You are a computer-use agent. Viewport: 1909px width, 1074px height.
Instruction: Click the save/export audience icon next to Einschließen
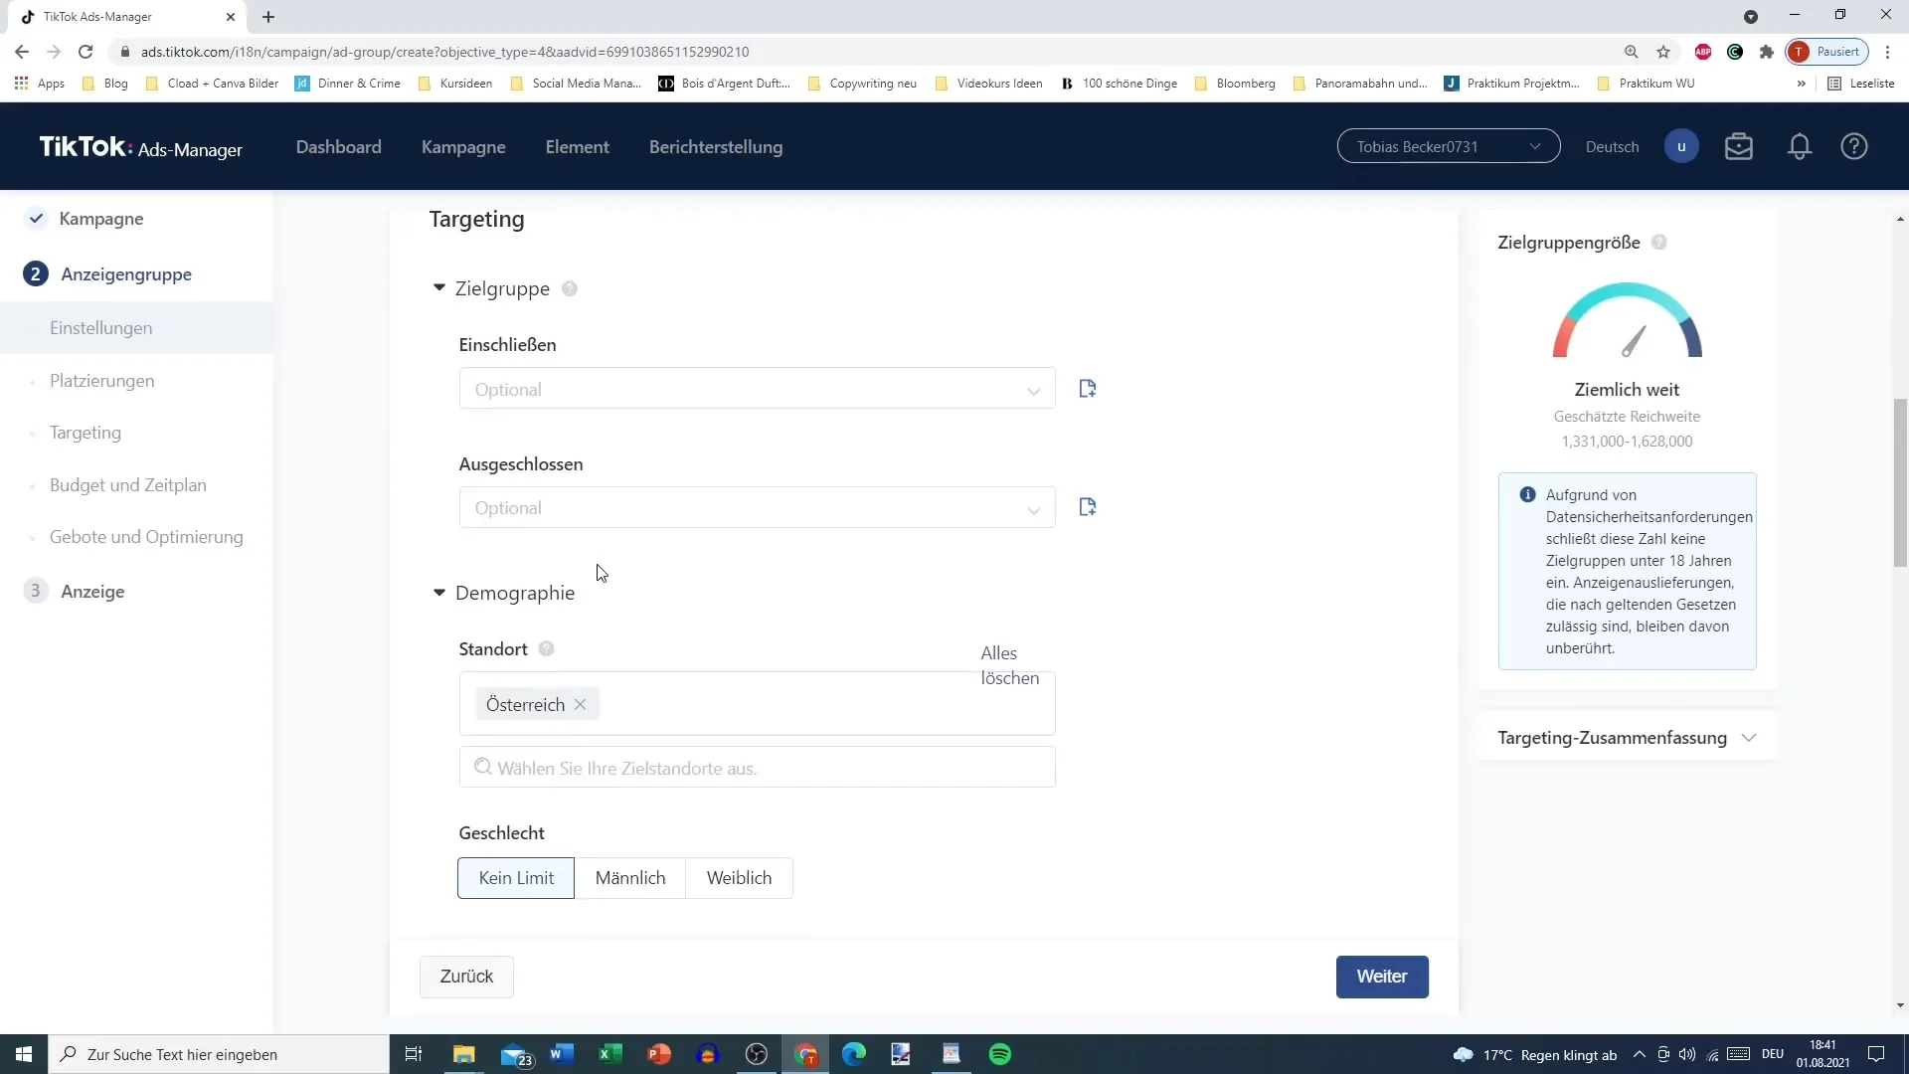click(x=1087, y=388)
